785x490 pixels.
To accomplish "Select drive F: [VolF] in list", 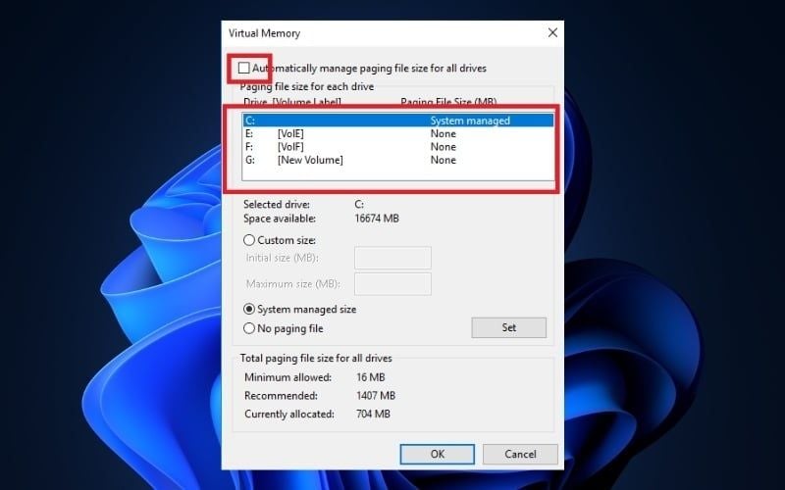I will click(398, 146).
